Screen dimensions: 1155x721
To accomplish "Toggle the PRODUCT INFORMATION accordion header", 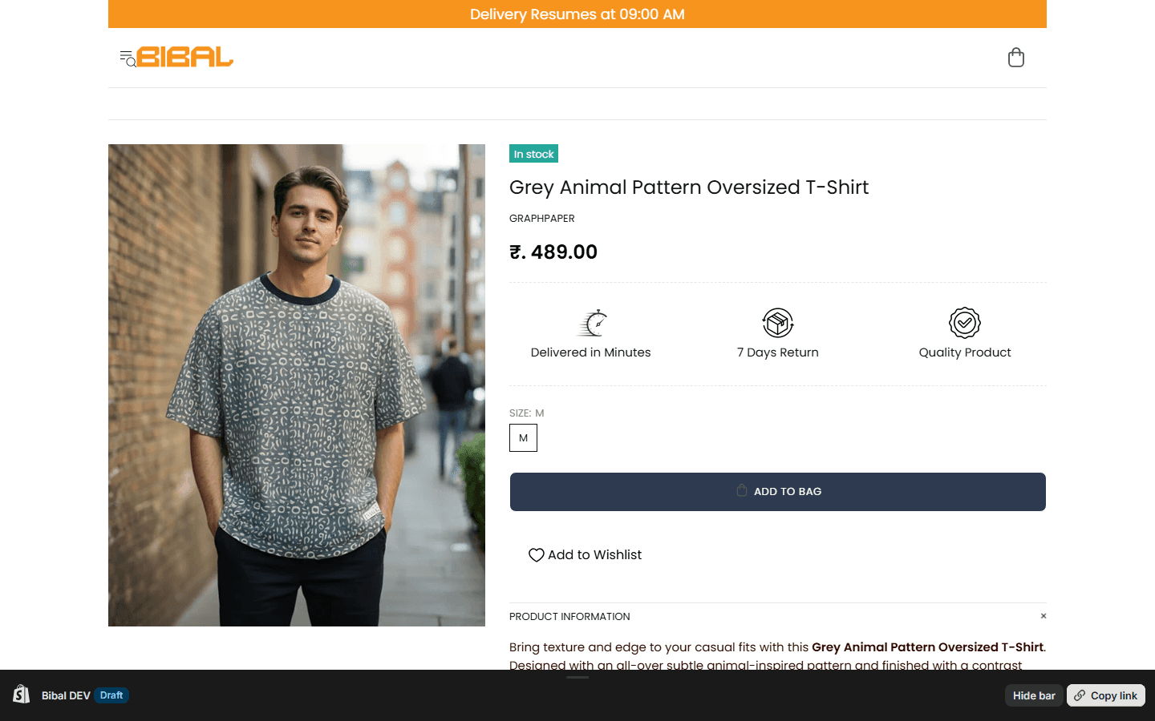I will (569, 617).
